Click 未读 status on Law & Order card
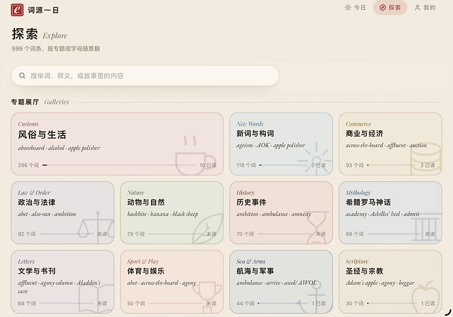This screenshot has width=453, height=317. tap(102, 234)
